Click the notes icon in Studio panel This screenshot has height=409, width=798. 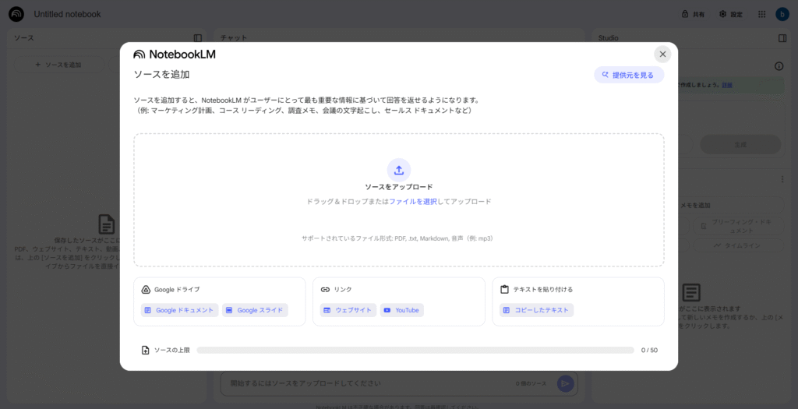[x=690, y=292]
